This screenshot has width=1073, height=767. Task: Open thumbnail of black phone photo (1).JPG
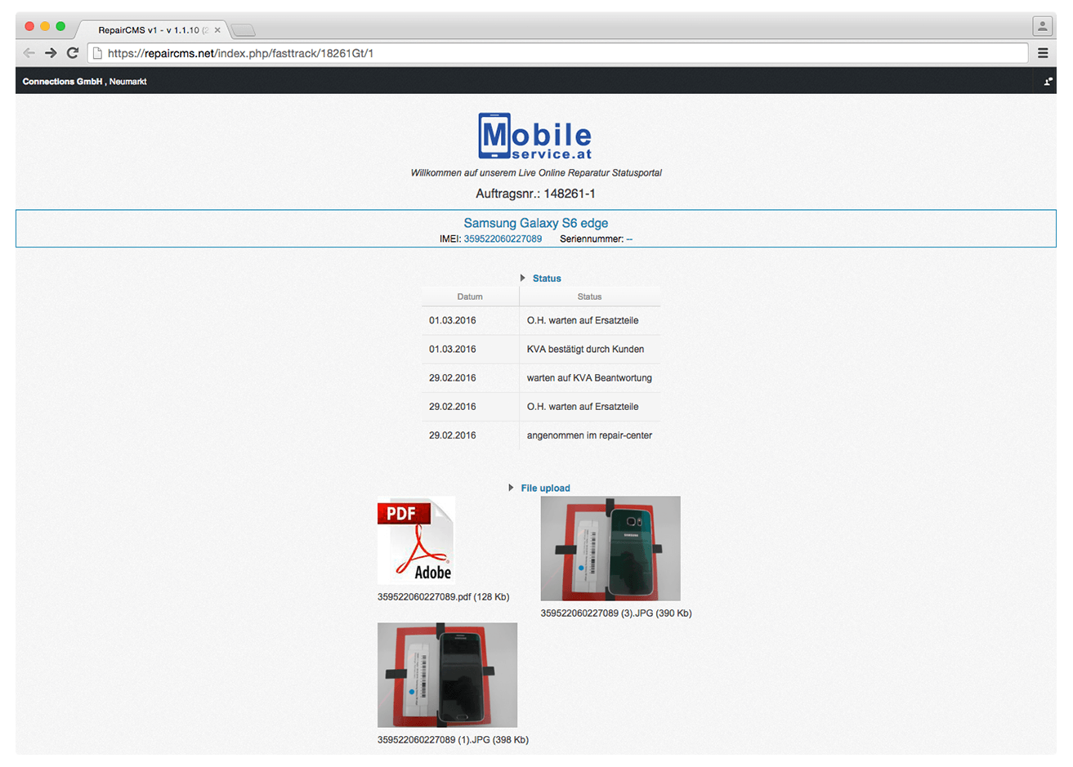447,676
